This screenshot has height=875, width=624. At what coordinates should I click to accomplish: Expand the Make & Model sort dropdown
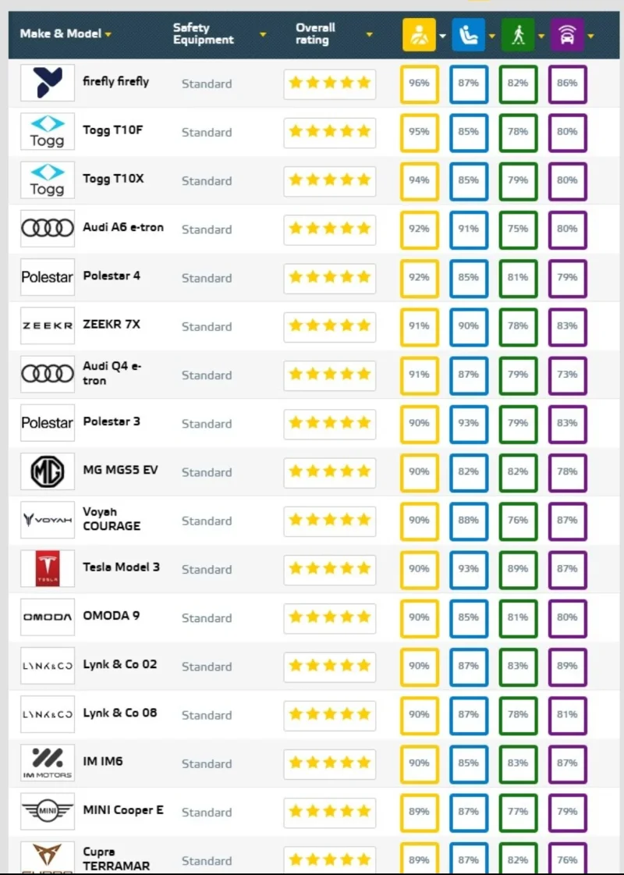point(108,34)
